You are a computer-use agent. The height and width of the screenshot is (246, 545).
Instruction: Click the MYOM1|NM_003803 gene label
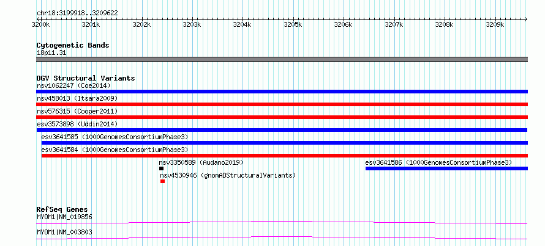click(64, 232)
